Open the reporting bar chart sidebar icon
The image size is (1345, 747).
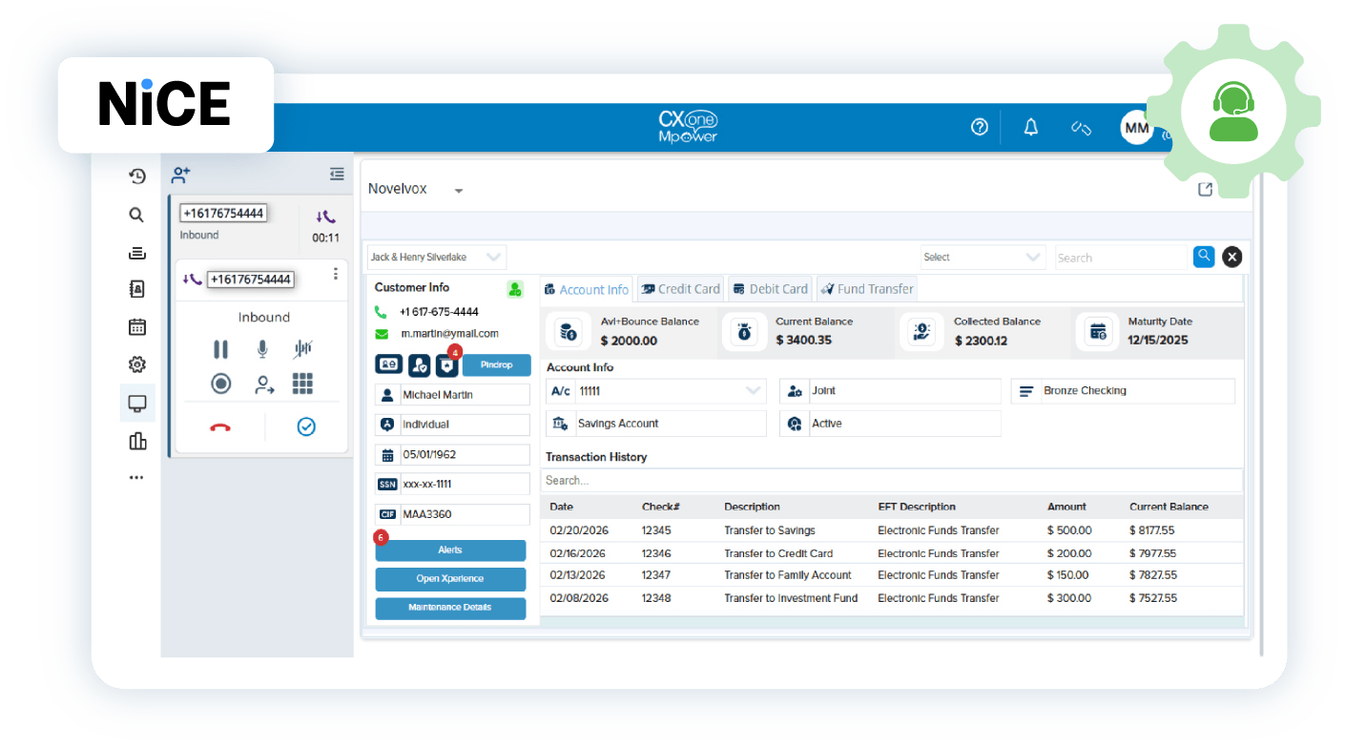[137, 441]
